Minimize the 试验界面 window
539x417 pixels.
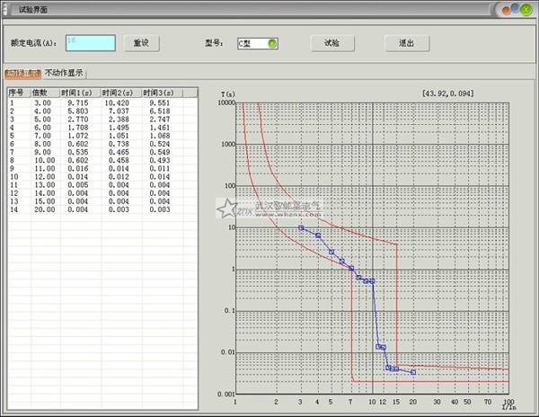point(507,8)
